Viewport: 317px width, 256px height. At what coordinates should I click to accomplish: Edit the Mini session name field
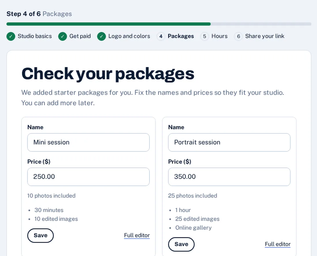click(x=88, y=142)
